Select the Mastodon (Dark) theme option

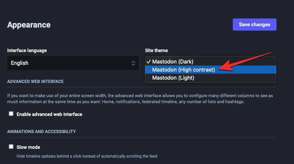[x=173, y=61]
